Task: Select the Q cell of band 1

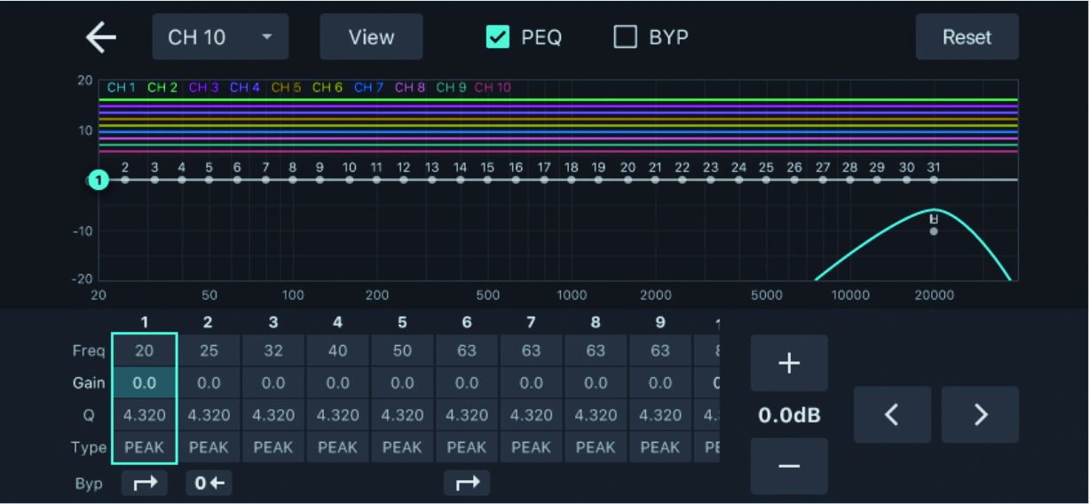Action: point(144,415)
